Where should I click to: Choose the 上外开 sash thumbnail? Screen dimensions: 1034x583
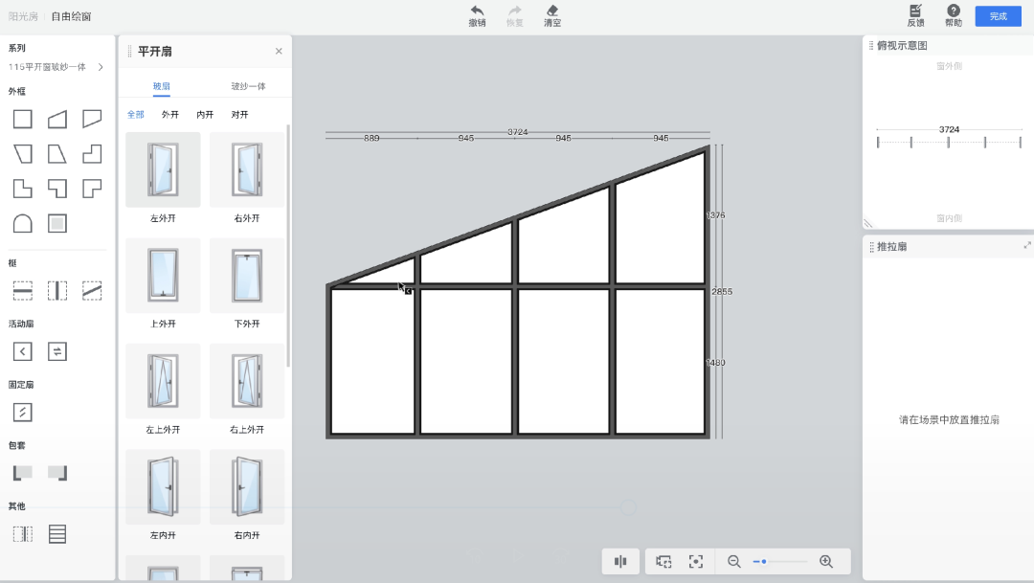163,275
